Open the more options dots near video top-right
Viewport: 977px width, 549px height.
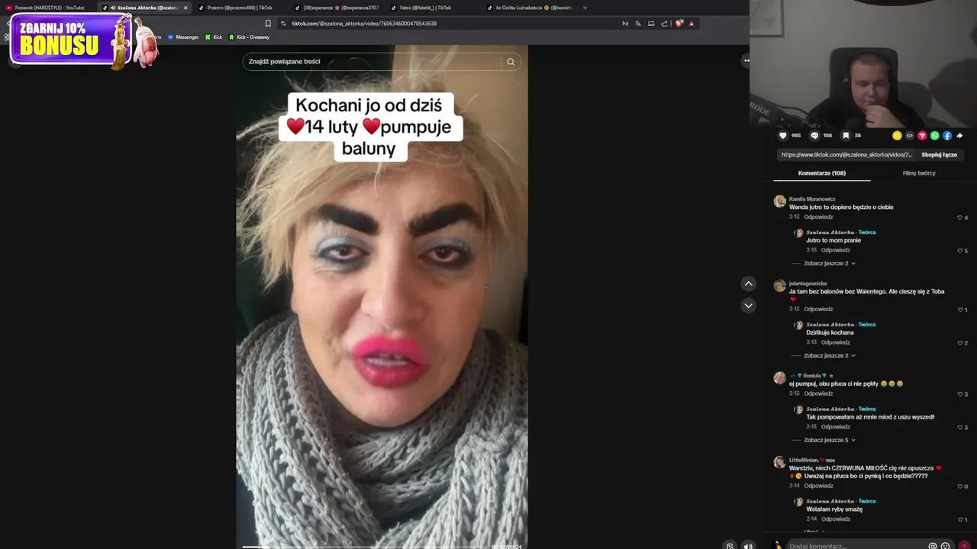[x=746, y=60]
